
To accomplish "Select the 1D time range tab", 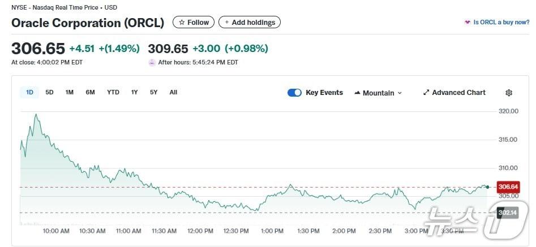I will point(29,92).
